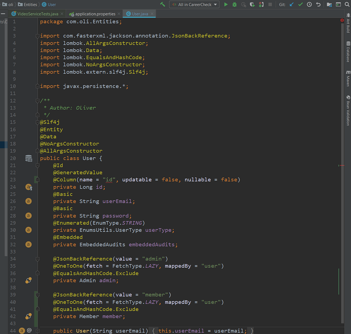Collapse the Javadoc comment fold on line 12
The width and height of the screenshot is (351, 334).
click(37, 101)
